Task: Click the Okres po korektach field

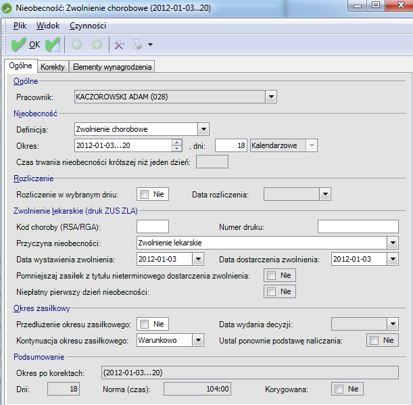Action: [250, 373]
